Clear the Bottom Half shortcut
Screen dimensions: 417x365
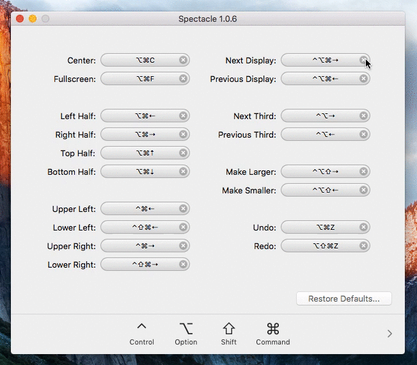(183, 172)
